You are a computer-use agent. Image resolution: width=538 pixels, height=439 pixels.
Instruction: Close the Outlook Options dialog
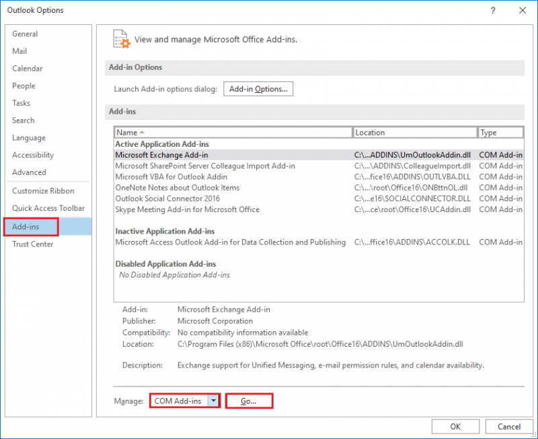(x=523, y=10)
